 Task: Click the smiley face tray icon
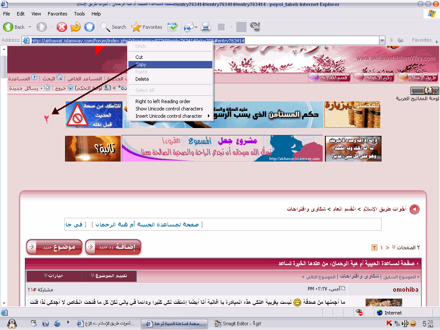click(x=413, y=324)
